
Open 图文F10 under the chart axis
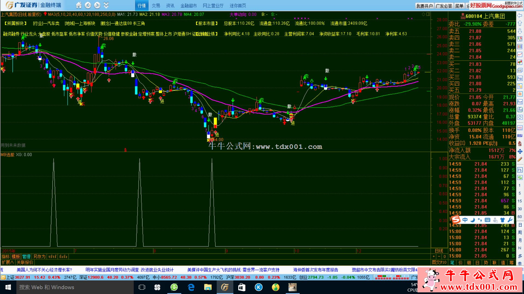pyautogui.click(x=439, y=262)
